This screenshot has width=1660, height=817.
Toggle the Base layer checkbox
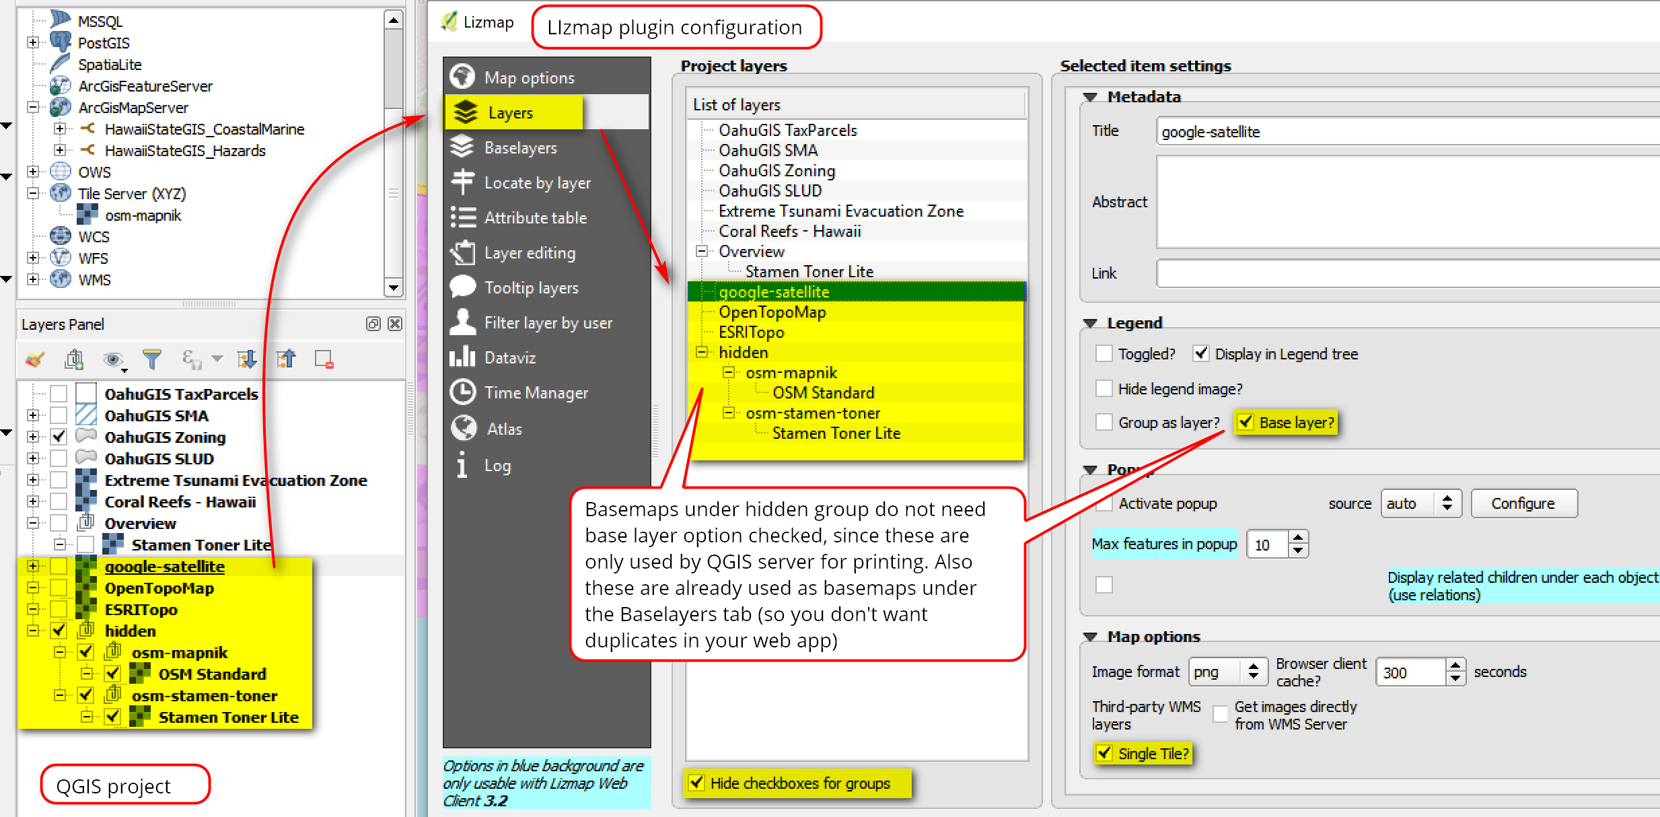(x=1246, y=422)
